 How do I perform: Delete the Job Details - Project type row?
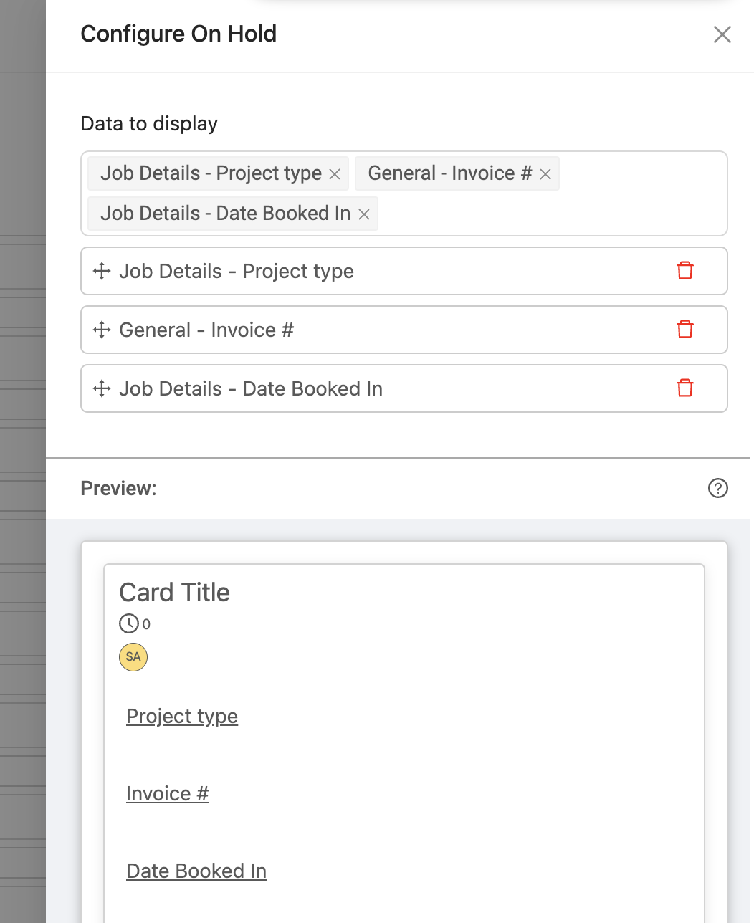685,271
